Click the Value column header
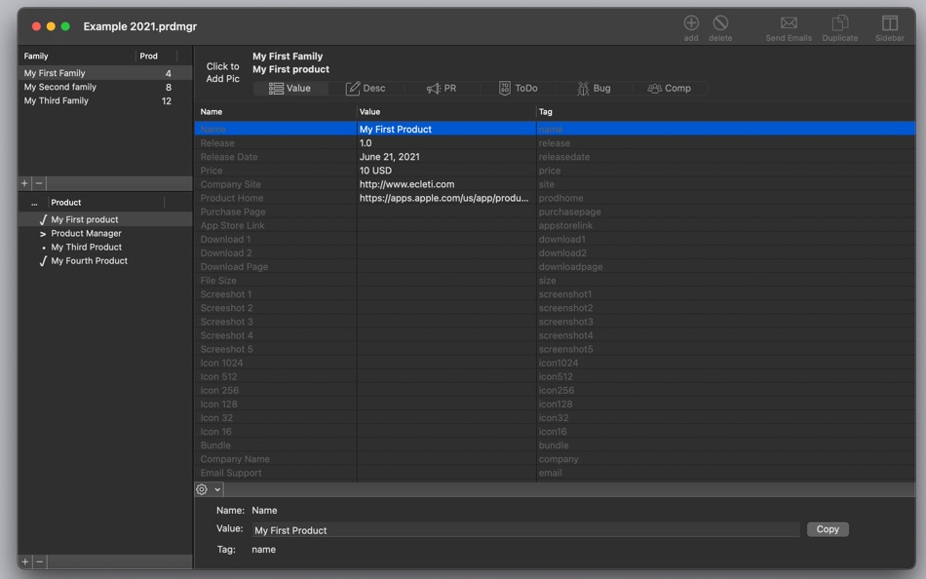926x579 pixels. pos(445,112)
